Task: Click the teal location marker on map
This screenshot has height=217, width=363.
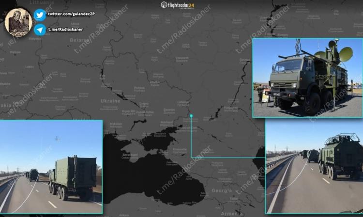Action: (191, 116)
